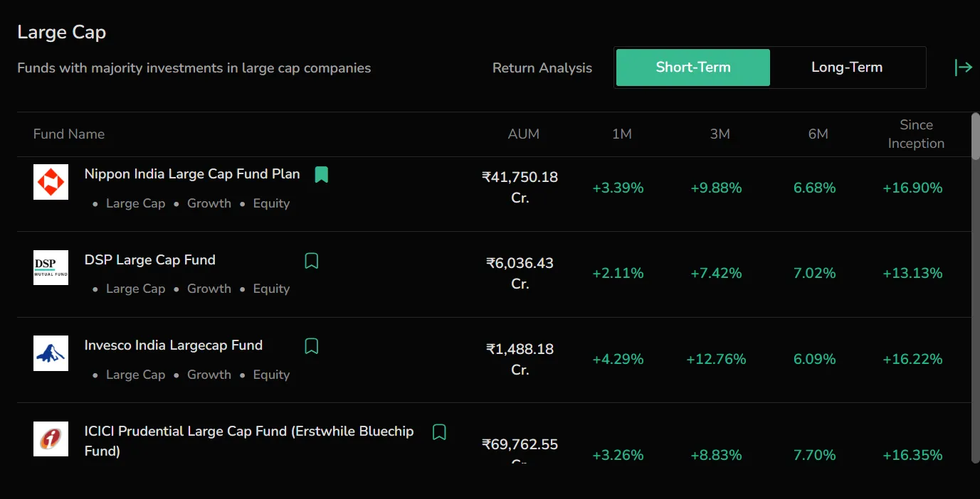Image resolution: width=980 pixels, height=499 pixels.
Task: Click the Growth tag under DSP Large Cap Fund
Action: pos(209,289)
